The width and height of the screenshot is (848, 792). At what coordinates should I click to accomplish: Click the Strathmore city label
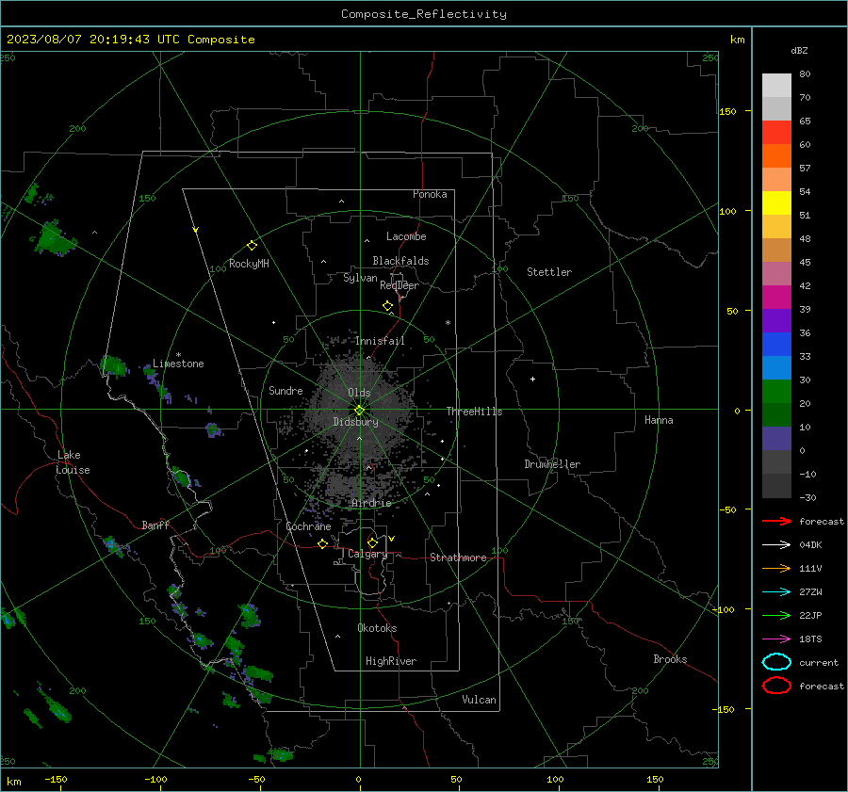458,558
